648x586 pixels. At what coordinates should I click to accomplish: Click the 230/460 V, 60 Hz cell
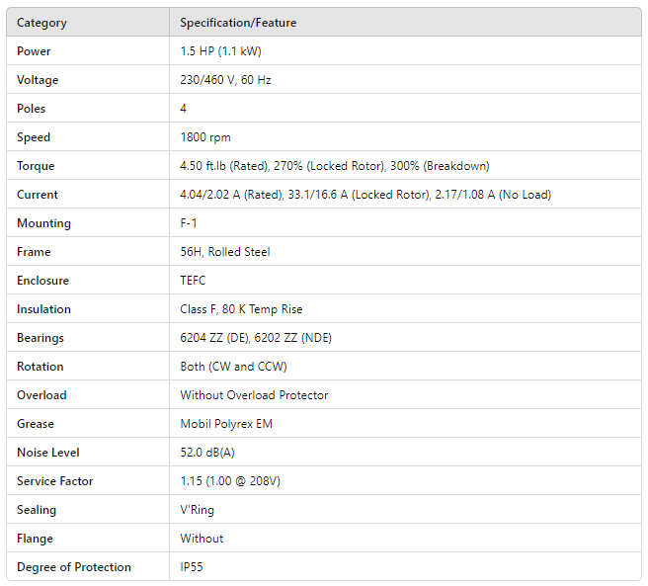tap(225, 80)
